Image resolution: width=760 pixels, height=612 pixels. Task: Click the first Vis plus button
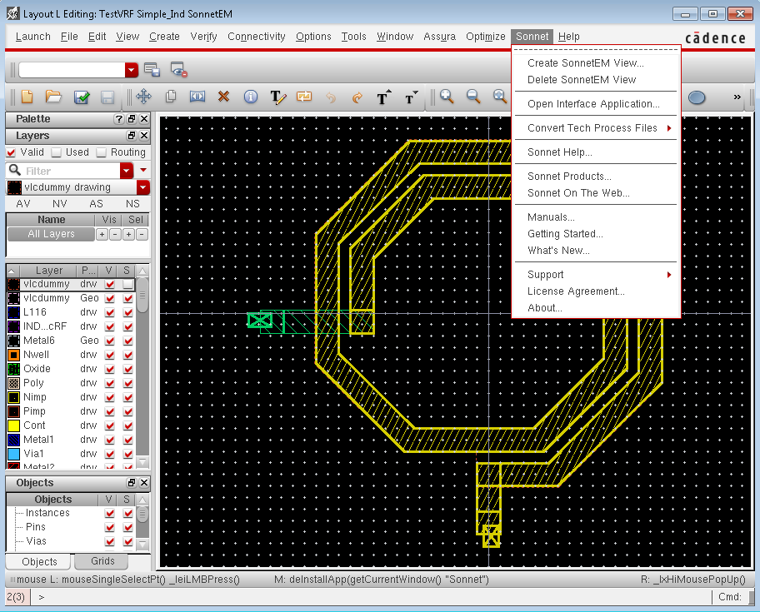102,234
